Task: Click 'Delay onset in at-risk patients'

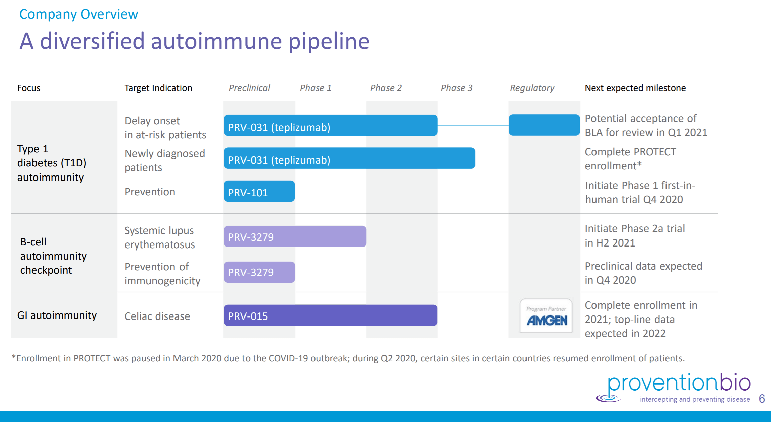Action: [x=165, y=128]
